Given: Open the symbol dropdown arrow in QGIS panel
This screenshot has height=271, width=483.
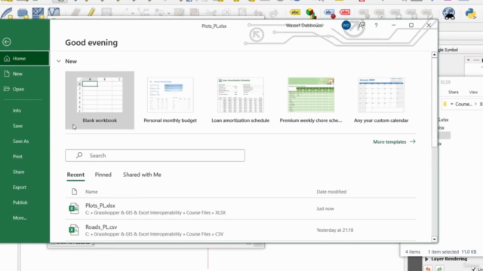Looking at the screenshot, I should [468, 60].
